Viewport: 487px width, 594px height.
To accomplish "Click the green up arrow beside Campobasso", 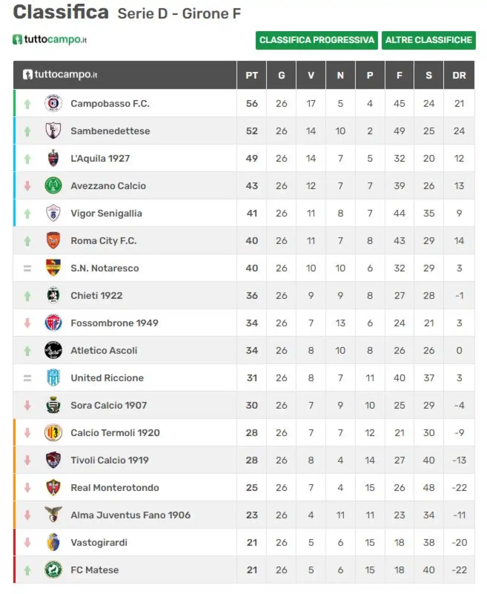I will [x=27, y=104].
